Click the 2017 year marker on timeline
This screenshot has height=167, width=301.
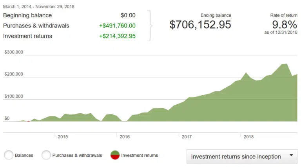click(x=187, y=137)
